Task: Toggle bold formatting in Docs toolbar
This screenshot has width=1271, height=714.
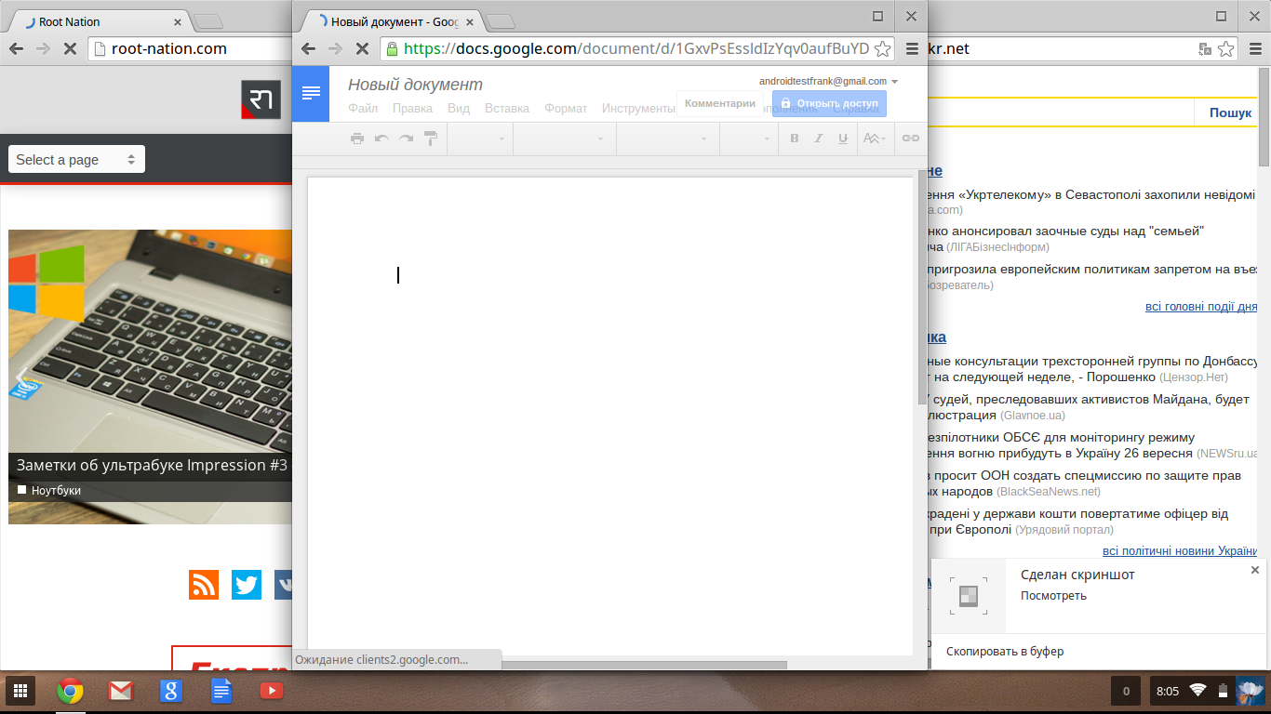Action: pyautogui.click(x=795, y=139)
